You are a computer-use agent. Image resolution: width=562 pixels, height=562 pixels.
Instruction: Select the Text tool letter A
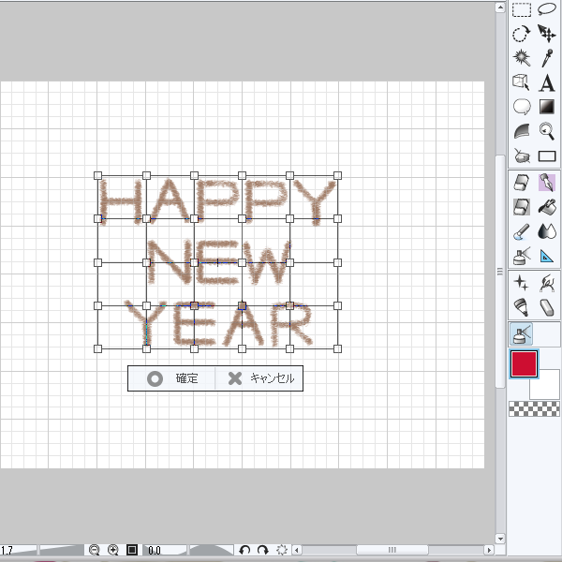[547, 83]
